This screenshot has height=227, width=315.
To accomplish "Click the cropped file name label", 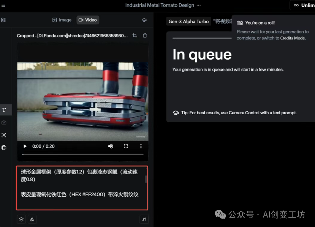I will point(72,36).
